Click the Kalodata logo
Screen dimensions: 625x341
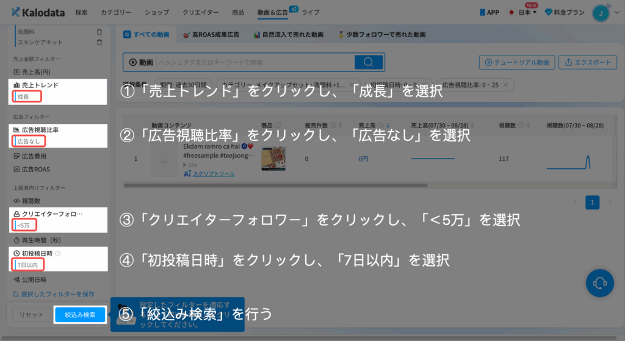pos(38,12)
